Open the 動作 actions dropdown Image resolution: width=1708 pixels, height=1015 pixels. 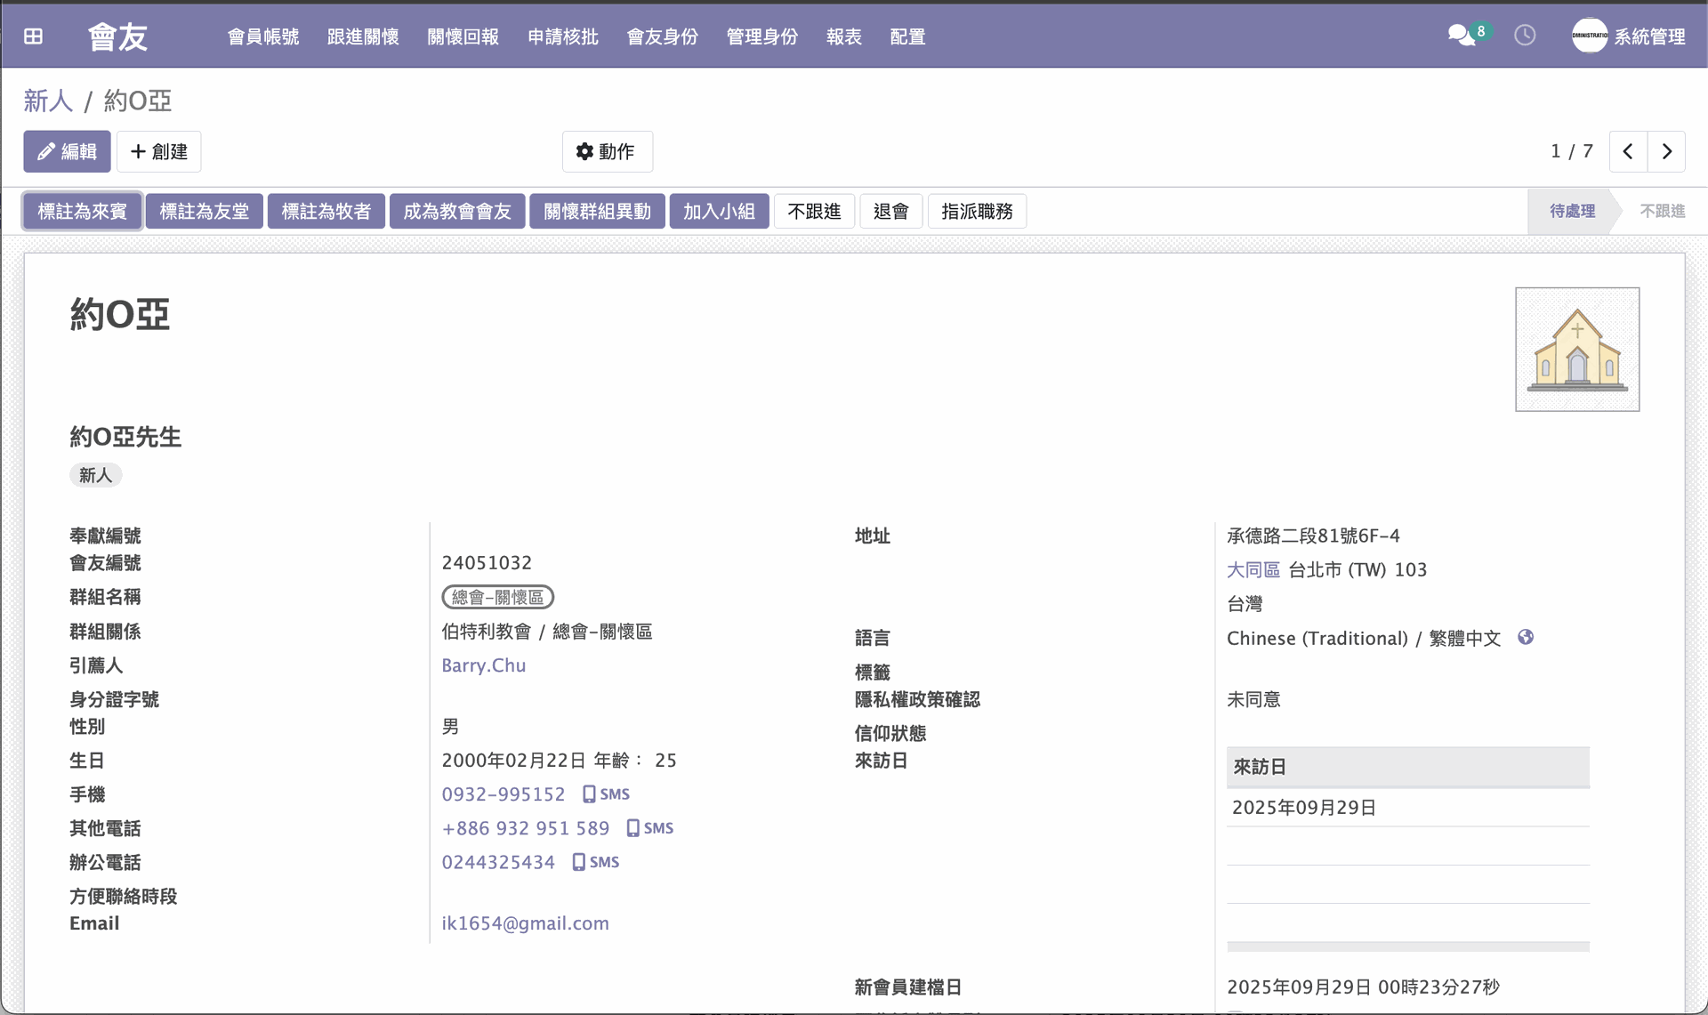[607, 151]
